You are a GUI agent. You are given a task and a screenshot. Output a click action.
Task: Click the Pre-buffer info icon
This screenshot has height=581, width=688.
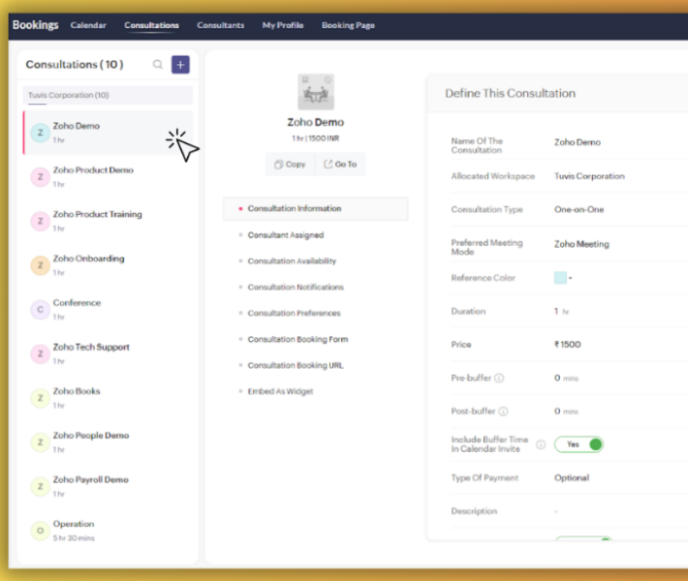click(499, 378)
